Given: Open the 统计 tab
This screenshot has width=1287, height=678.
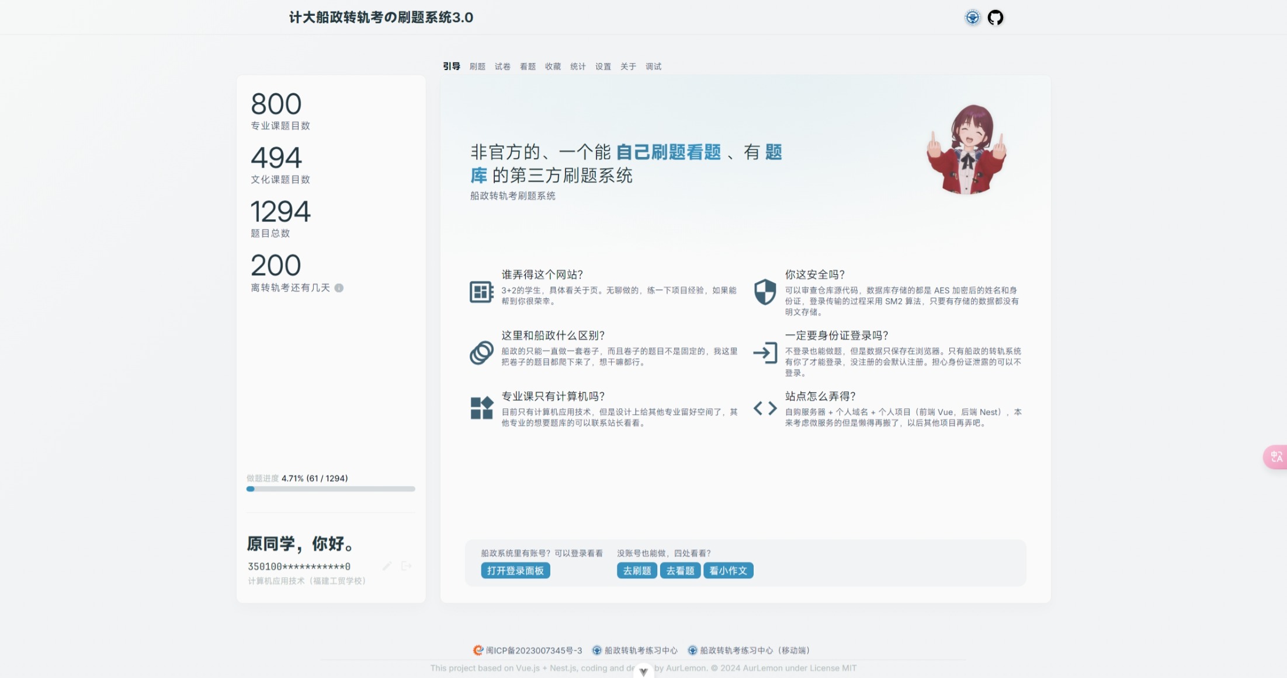Looking at the screenshot, I should pyautogui.click(x=578, y=67).
